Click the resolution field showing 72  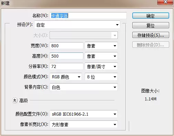[x=66, y=66]
